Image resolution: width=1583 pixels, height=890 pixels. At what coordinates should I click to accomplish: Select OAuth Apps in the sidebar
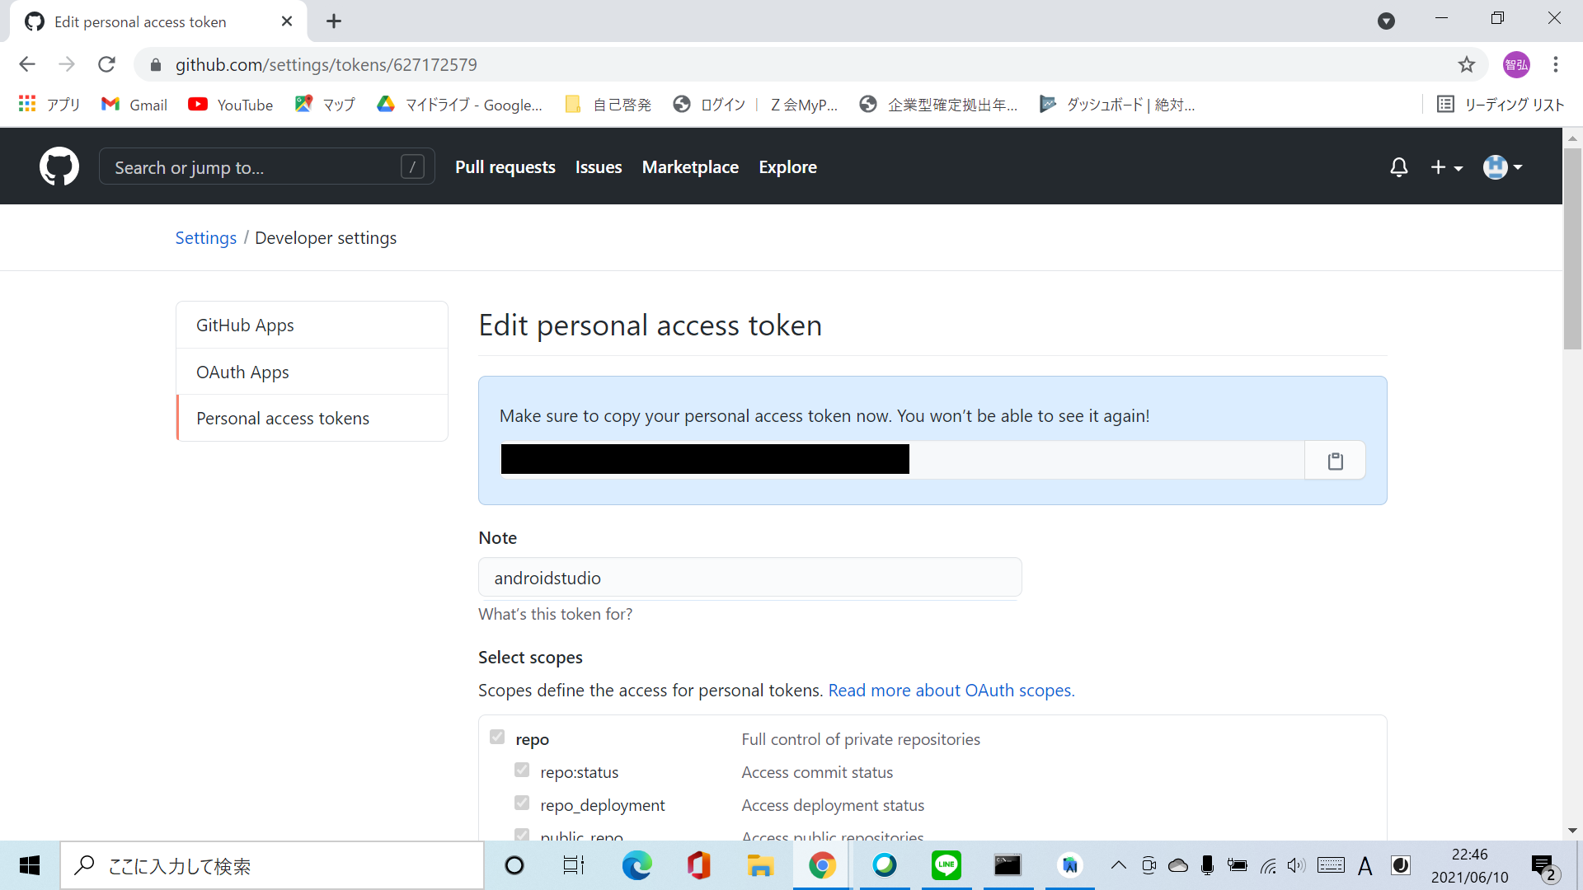click(242, 372)
